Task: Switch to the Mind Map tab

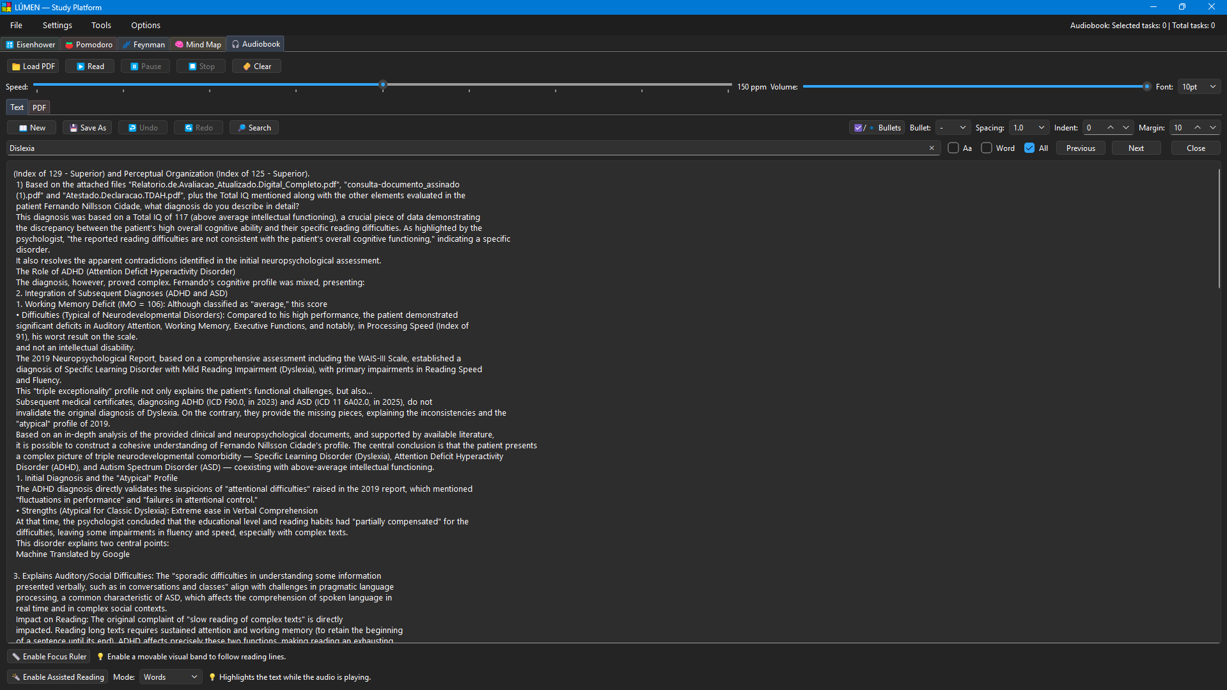Action: pyautogui.click(x=198, y=44)
